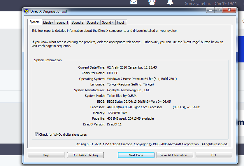Image resolution: width=244 pixels, height=166 pixels.
Task: Click the Türkçe language value
Action: point(130,84)
